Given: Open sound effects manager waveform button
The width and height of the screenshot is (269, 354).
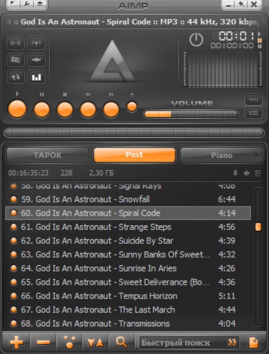Looking at the screenshot, I should tap(36, 60).
